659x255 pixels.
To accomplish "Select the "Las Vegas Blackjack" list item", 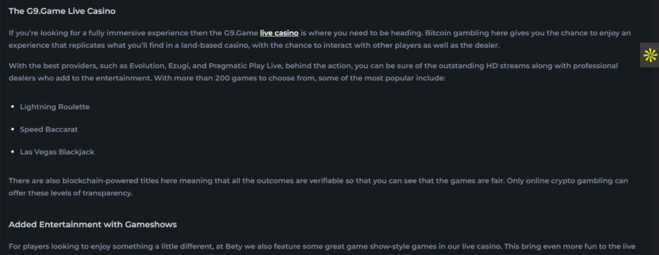I will coord(57,152).
